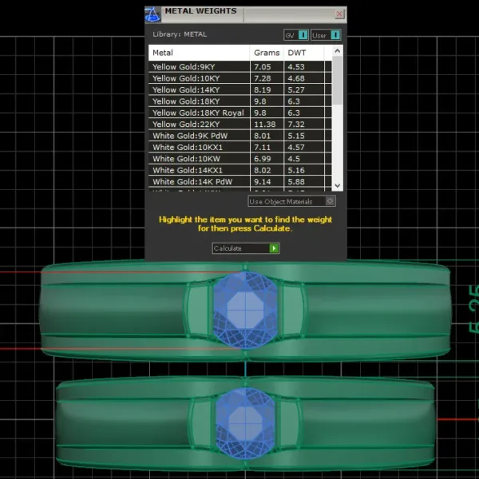Select the blue gemstone on upper ring
This screenshot has height=479, width=479.
click(x=245, y=310)
